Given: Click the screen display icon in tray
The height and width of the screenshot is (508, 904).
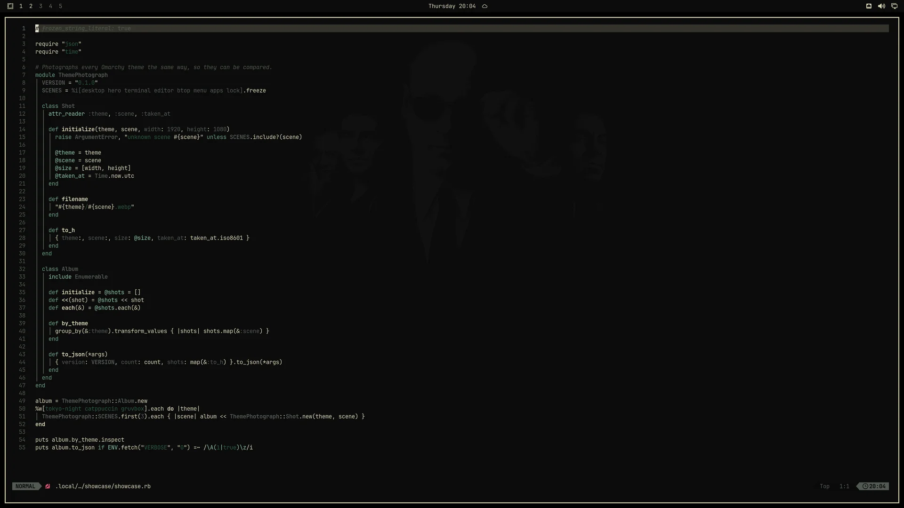Looking at the screenshot, I should 894,6.
